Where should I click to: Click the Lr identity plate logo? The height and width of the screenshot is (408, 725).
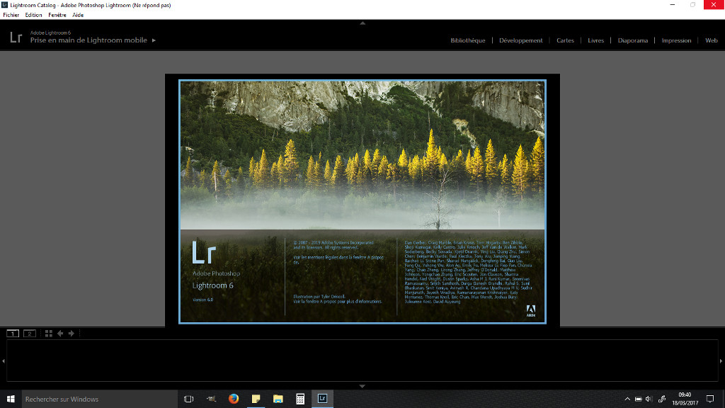[x=16, y=37]
